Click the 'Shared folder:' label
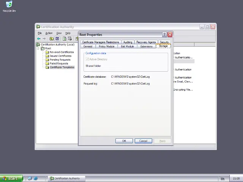243x182 pixels. point(93,66)
